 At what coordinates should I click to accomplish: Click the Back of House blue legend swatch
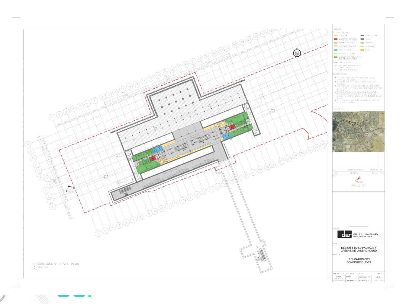coord(335,50)
